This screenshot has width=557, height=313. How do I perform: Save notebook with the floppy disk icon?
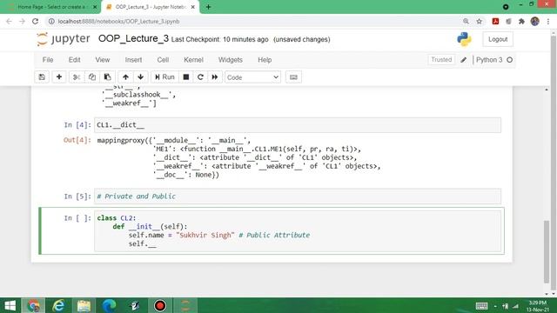coord(42,77)
